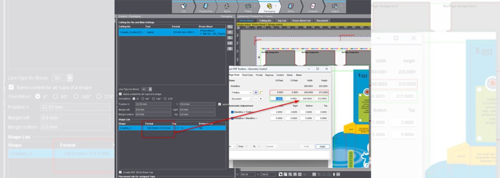This screenshot has width=500, height=178.
Task: Open the Document dropdown in Geometry Control
Action: 241,99
